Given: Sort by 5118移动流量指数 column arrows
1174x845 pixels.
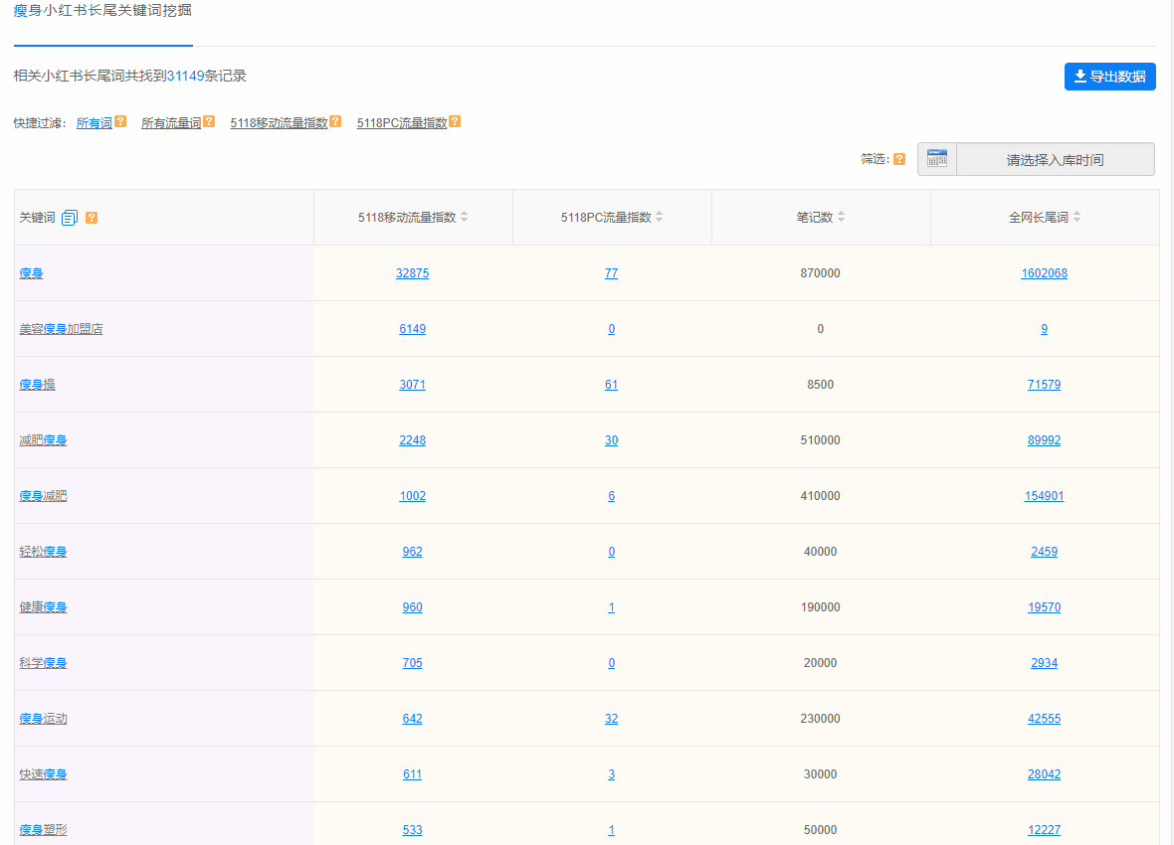Looking at the screenshot, I should (465, 217).
